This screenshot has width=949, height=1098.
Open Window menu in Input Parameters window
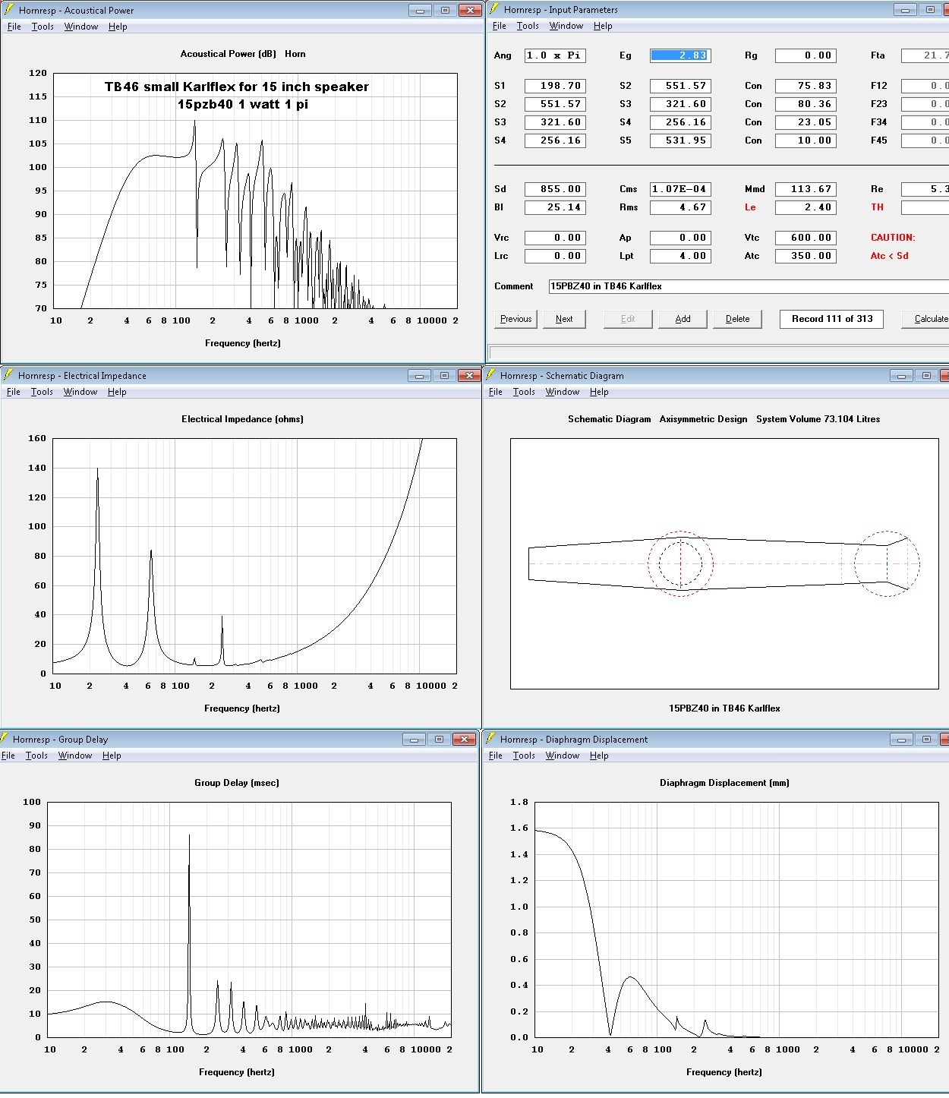point(566,26)
